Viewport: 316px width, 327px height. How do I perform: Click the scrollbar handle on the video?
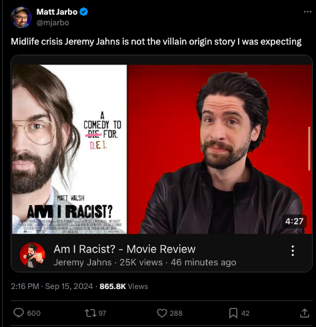(309, 149)
